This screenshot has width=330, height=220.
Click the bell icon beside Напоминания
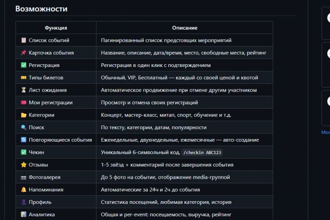[23, 189]
